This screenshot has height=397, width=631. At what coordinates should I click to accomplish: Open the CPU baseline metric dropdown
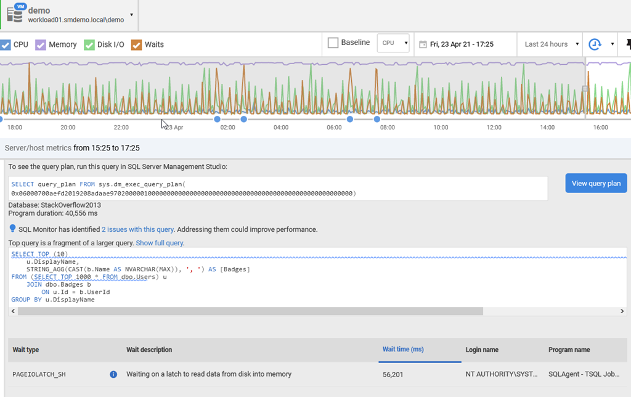pos(393,43)
